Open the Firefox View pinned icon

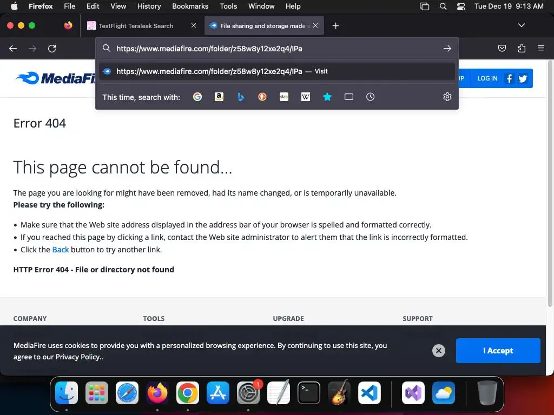pyautogui.click(x=68, y=25)
